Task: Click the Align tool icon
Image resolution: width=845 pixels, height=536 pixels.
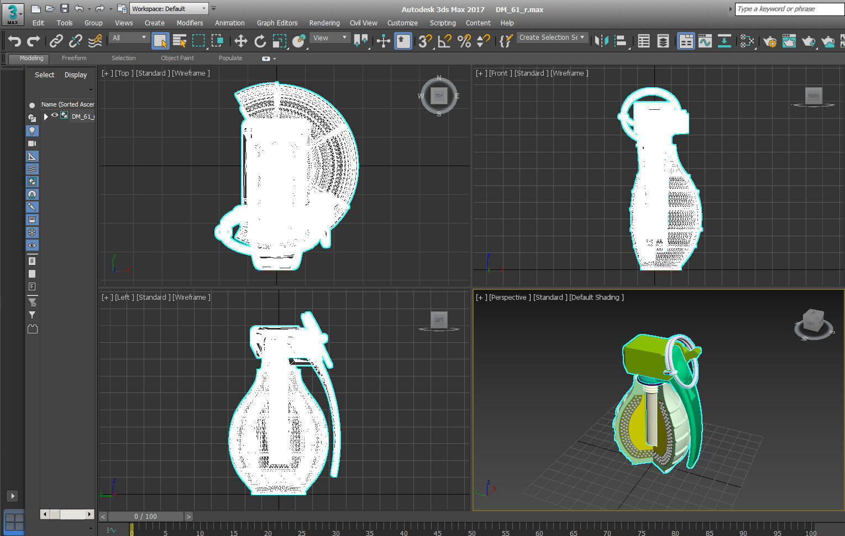Action: tap(621, 41)
